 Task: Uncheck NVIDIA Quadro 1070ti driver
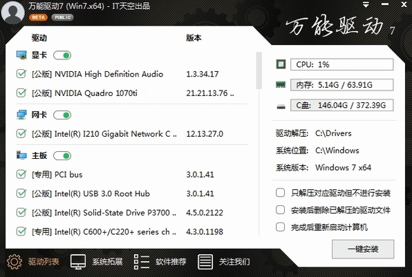point(21,93)
